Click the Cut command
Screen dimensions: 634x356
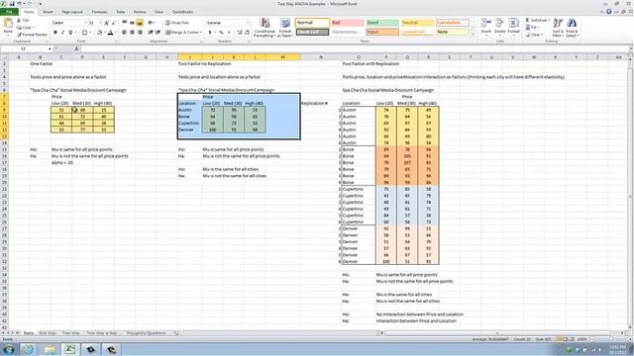[x=23, y=20]
